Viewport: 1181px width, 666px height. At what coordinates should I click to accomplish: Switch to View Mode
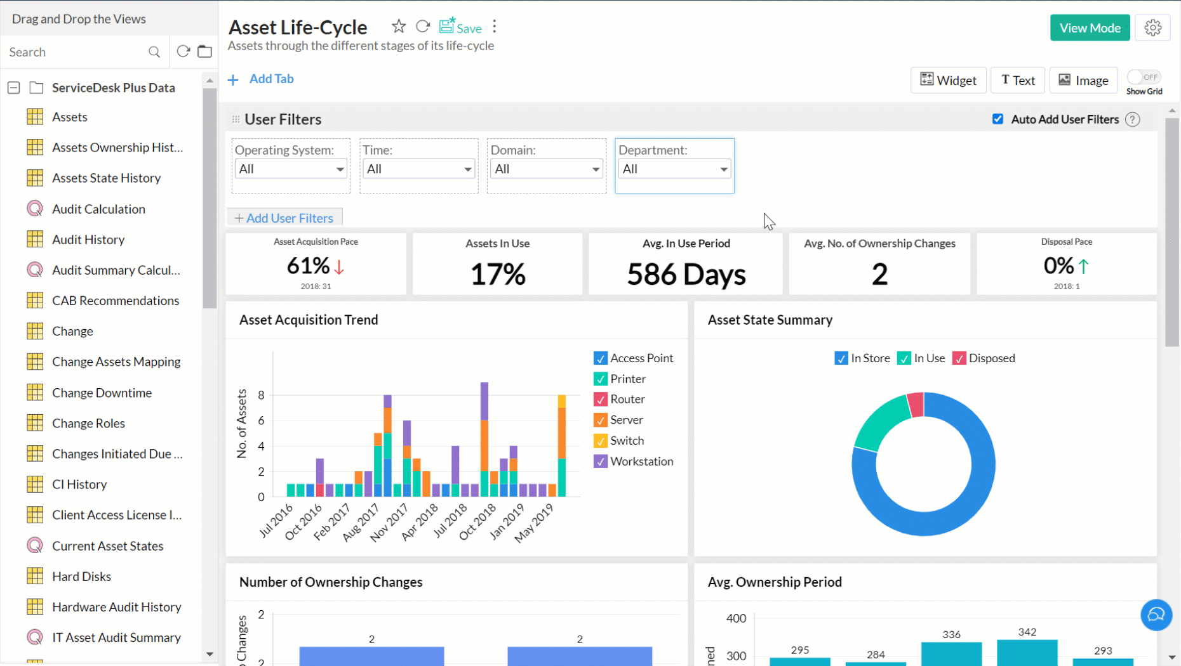point(1090,28)
